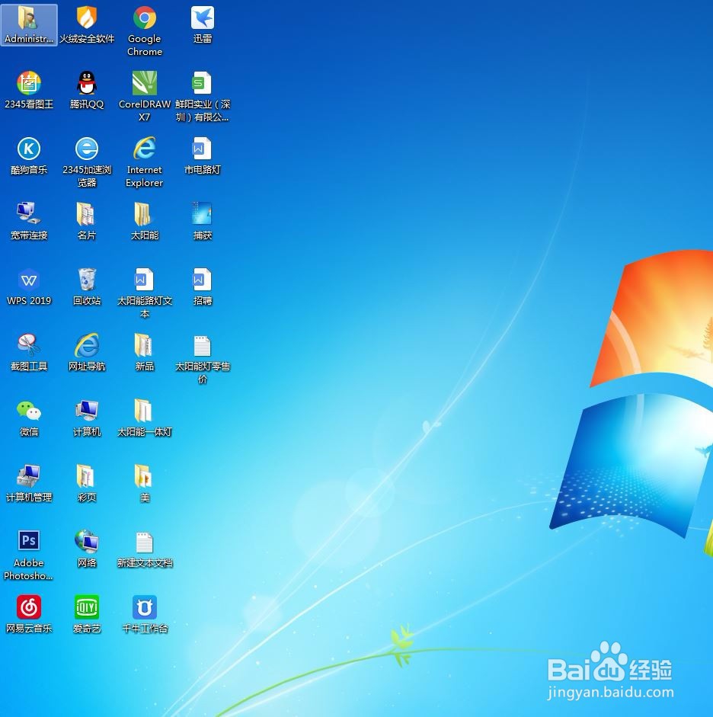This screenshot has width=713, height=717.
Task: Open Google Chrome shortcut
Action: coord(145,31)
